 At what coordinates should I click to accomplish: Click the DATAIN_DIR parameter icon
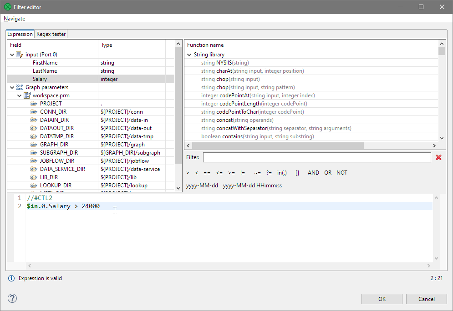34,120
